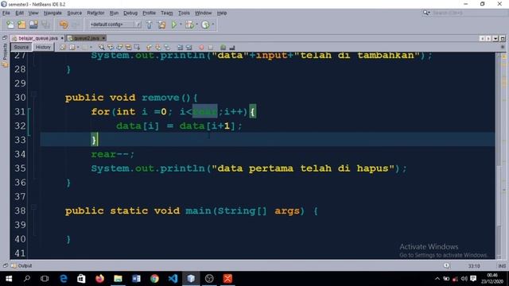
Task: Switch to belajar_queue.java tab
Action: (x=37, y=38)
